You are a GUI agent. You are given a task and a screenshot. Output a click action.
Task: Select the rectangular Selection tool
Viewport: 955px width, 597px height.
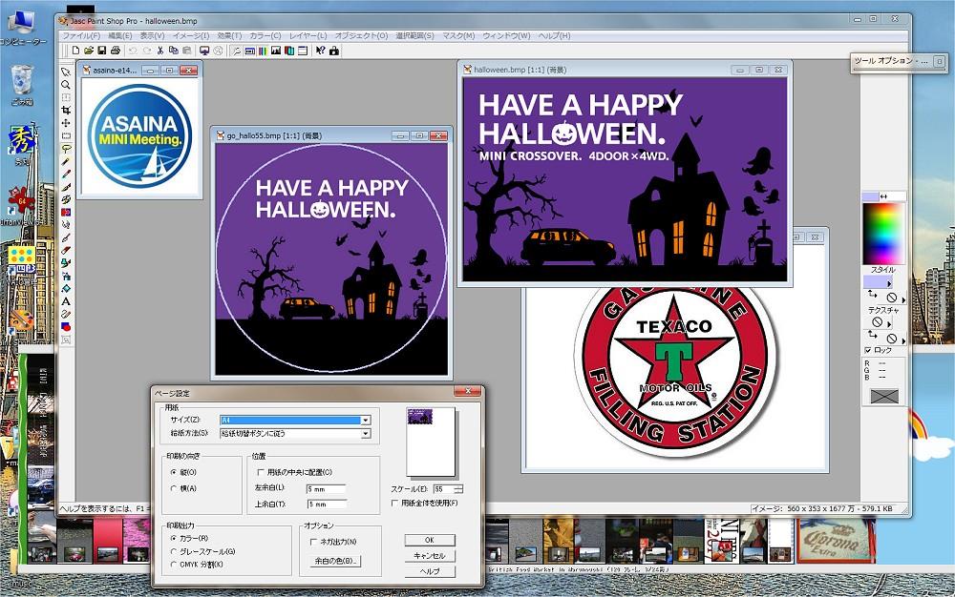tap(66, 135)
